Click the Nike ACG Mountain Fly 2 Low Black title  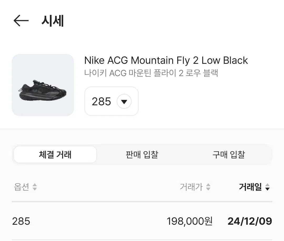[x=166, y=60]
